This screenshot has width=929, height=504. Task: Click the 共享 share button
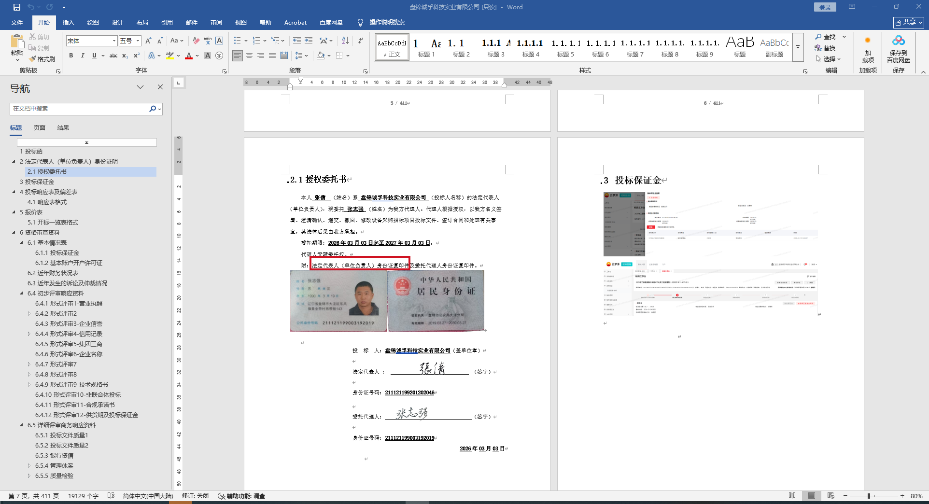pyautogui.click(x=908, y=22)
